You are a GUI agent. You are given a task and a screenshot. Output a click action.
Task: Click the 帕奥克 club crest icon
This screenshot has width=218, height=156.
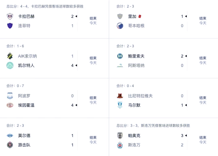120,136
